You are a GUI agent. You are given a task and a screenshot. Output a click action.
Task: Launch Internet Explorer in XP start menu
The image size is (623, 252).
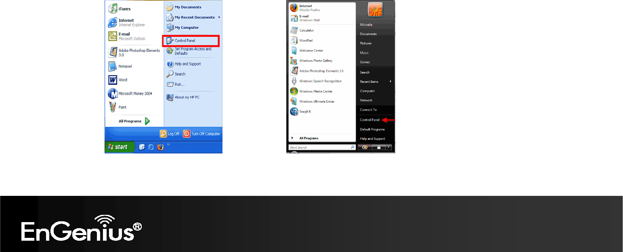click(x=126, y=22)
